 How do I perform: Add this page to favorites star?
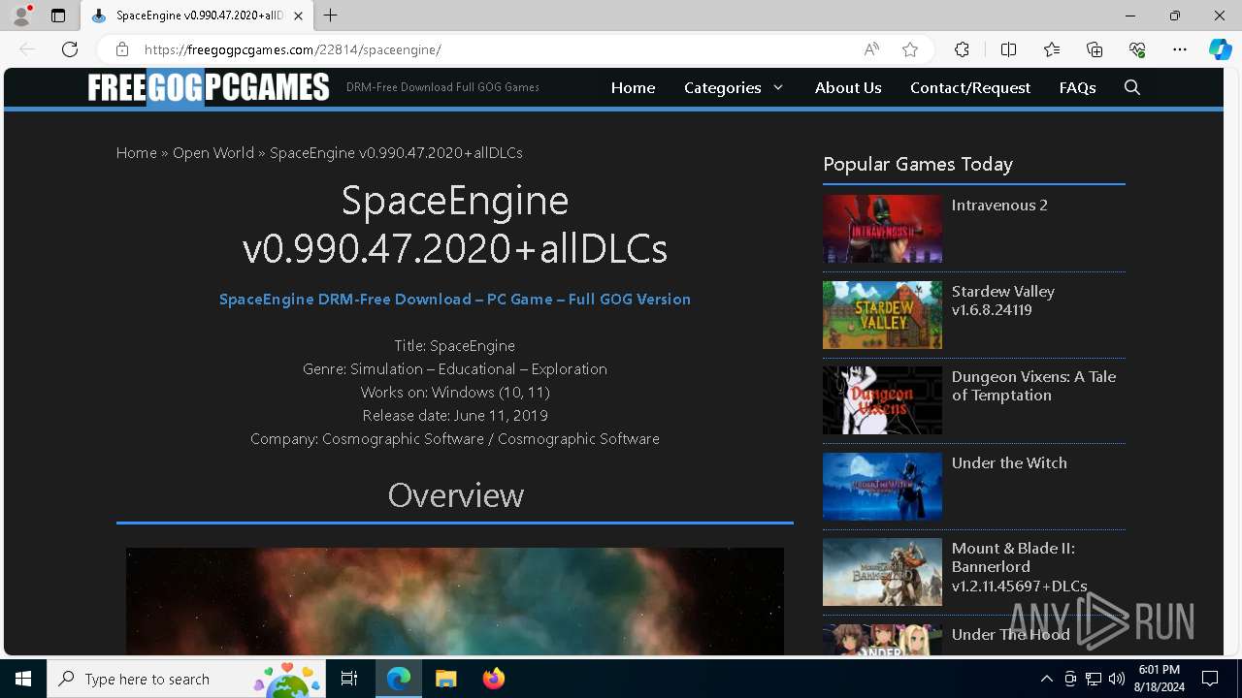tap(910, 49)
